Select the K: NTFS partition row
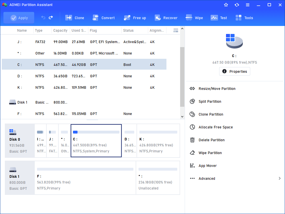The height and width of the screenshot is (214, 285). pos(84,88)
